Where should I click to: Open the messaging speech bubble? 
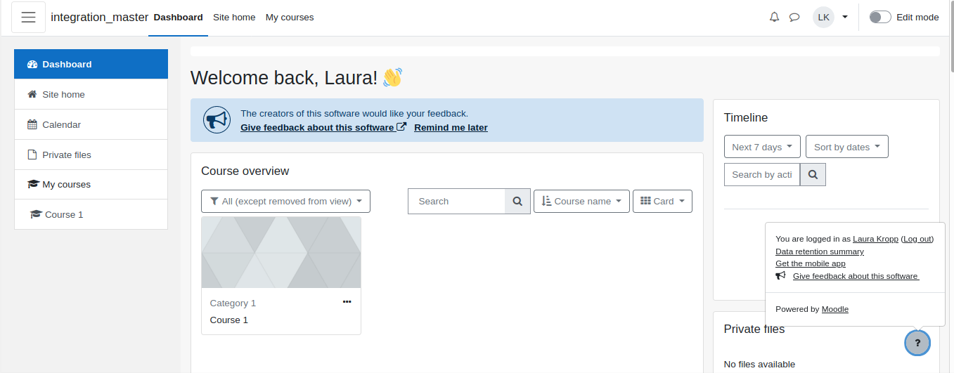794,18
